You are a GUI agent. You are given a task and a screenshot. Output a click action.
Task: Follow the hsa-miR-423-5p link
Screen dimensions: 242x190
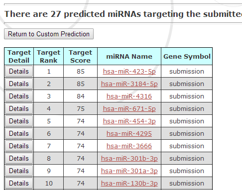(x=129, y=72)
